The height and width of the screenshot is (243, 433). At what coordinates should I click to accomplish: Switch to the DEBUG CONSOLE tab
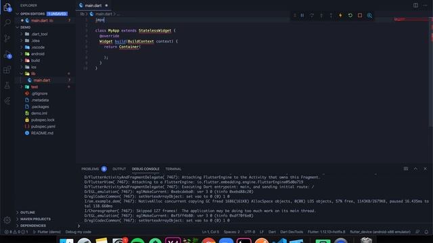pos(145,169)
